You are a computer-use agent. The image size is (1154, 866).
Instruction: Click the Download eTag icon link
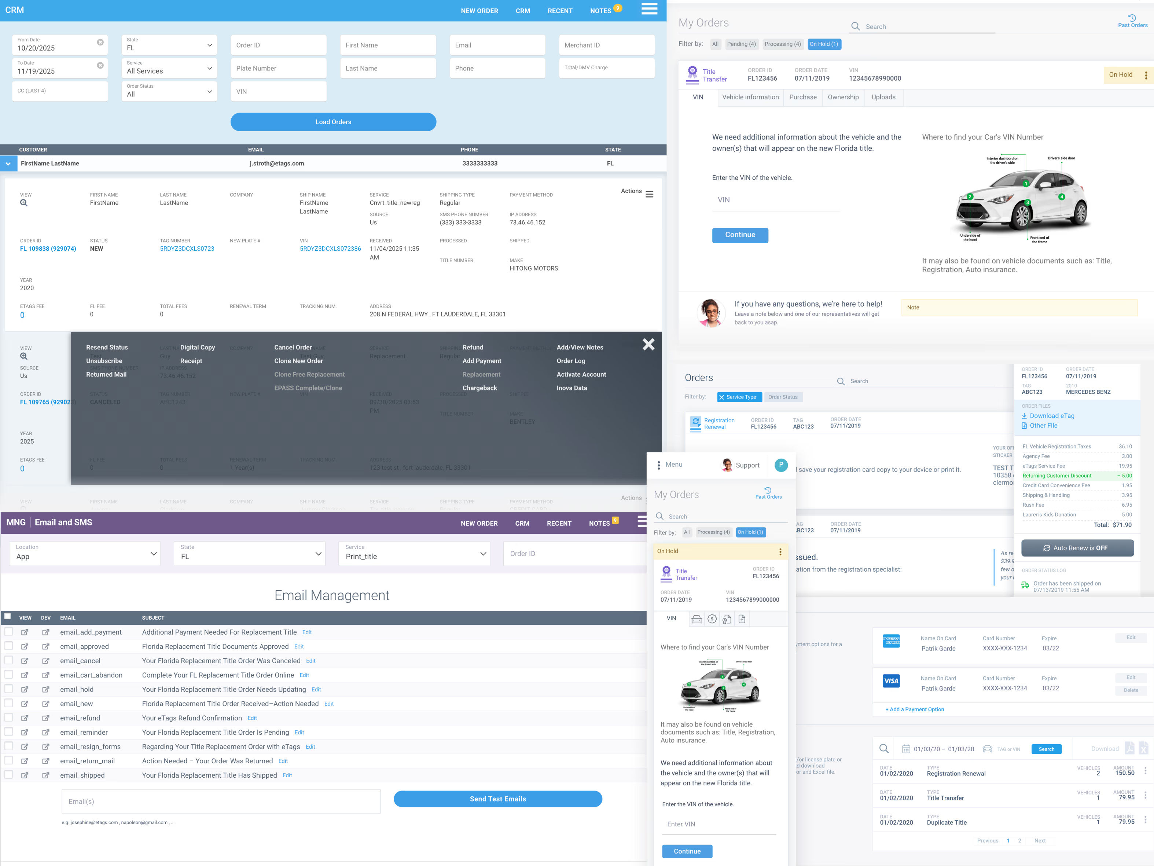[1048, 416]
